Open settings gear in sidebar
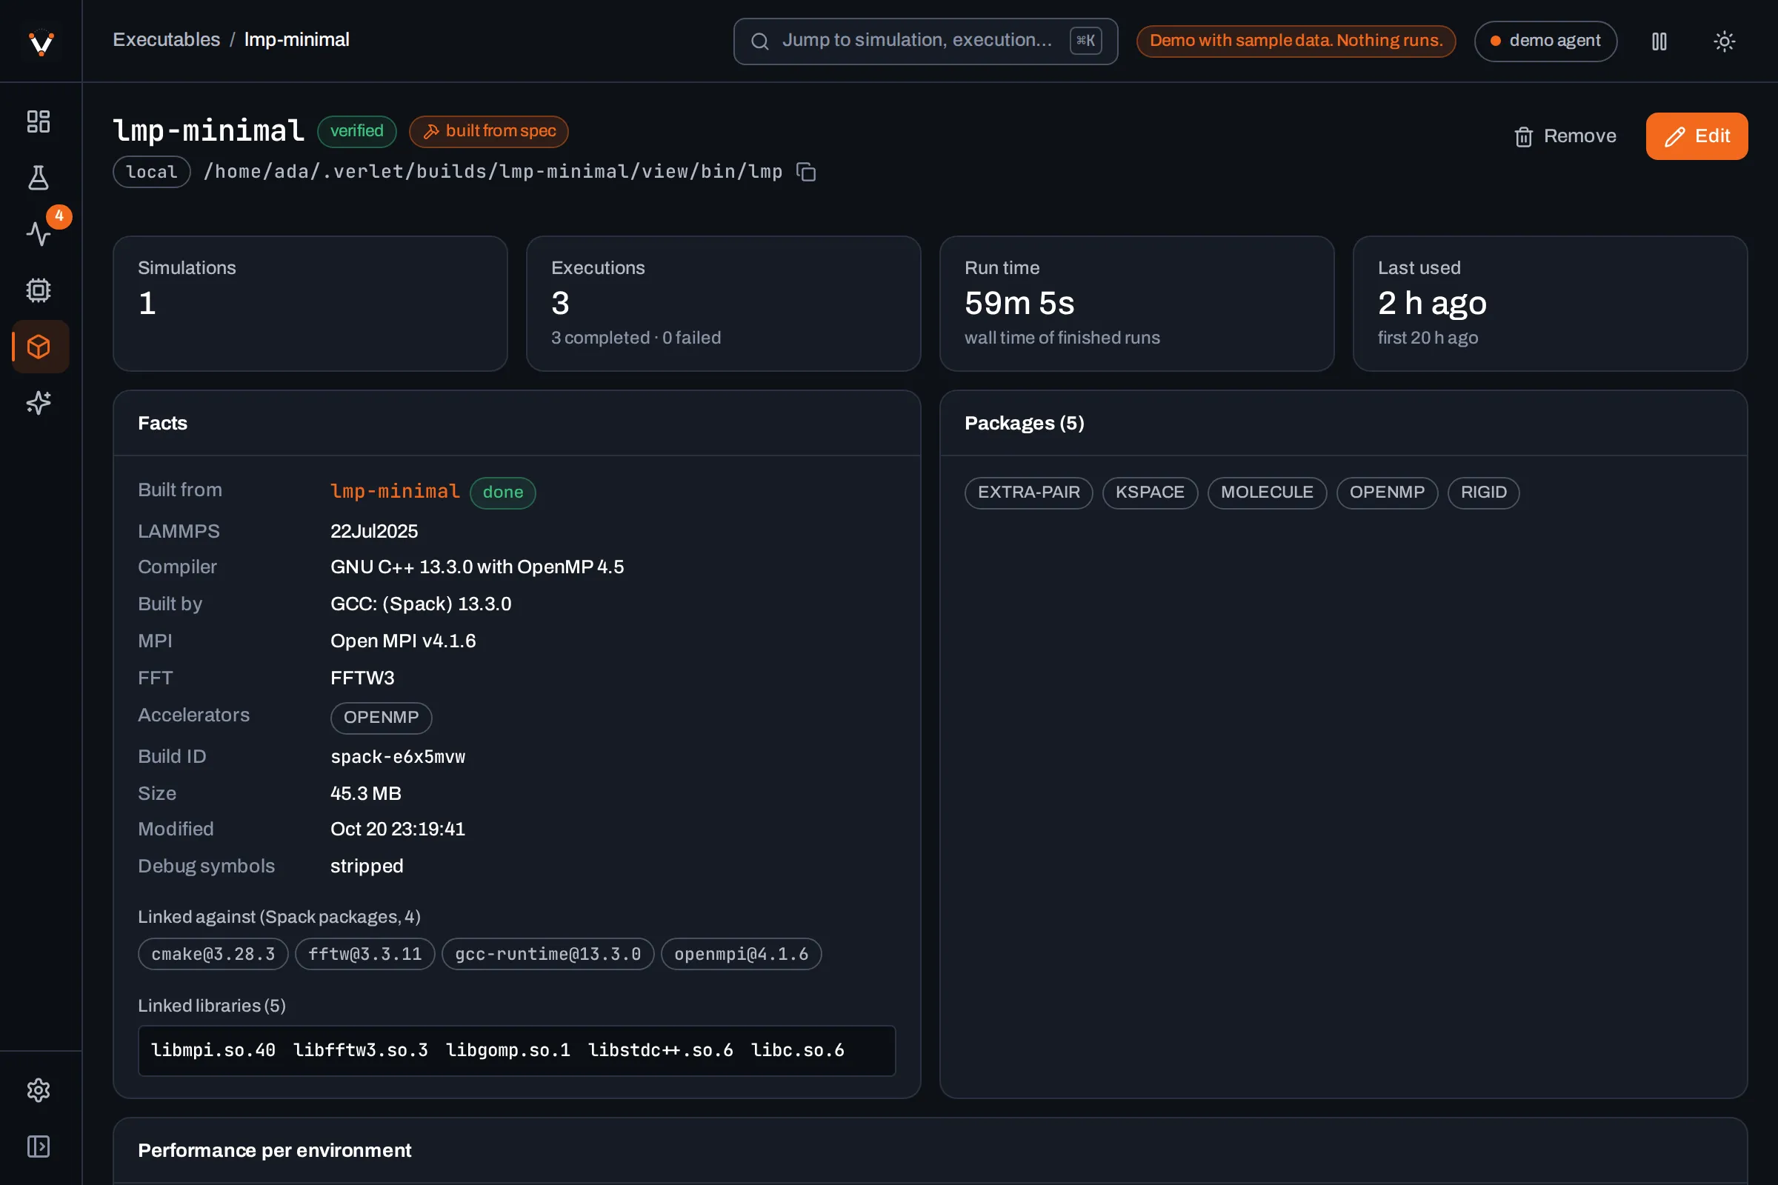This screenshot has width=1778, height=1185. point(39,1090)
